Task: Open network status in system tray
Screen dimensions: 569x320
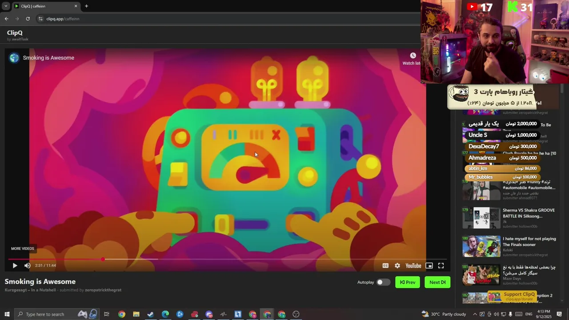Action: click(504, 314)
